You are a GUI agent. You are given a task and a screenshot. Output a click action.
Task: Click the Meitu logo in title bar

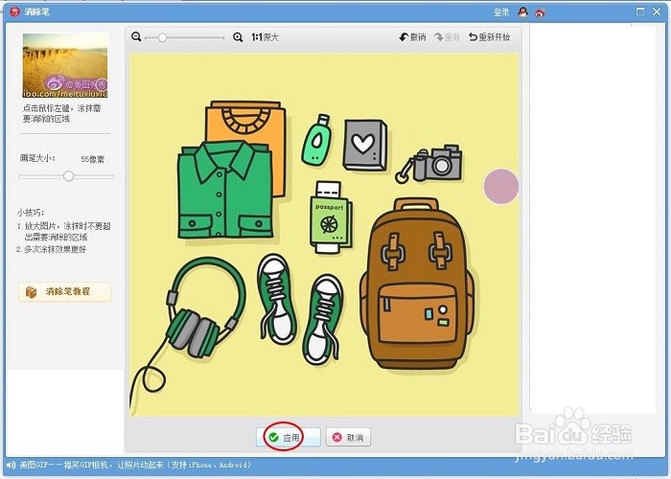(15, 11)
